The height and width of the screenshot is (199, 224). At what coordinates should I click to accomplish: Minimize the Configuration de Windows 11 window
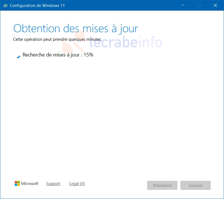(183, 5)
